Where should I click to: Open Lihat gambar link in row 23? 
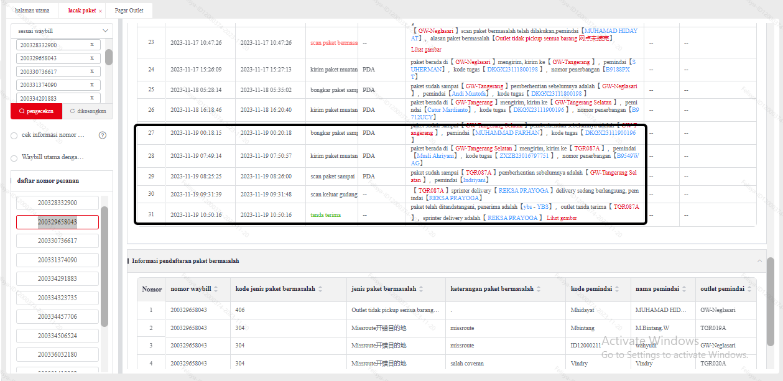tap(426, 49)
